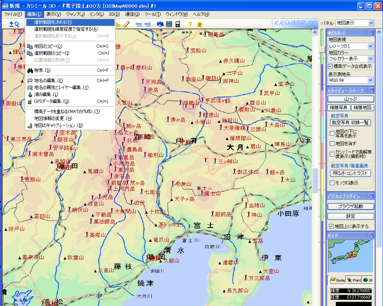This screenshot has height=306, width=383.
Task: Switch to the Point tab
Action: (x=354, y=280)
